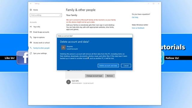Click the 'Local Account' label in dialog
Viewport: 192px width, 108px height.
tap(72, 49)
